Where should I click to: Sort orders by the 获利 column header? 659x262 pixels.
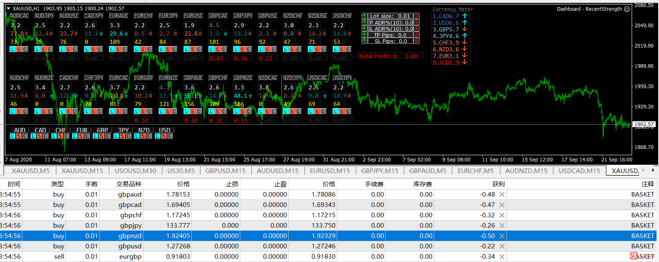tap(498, 184)
